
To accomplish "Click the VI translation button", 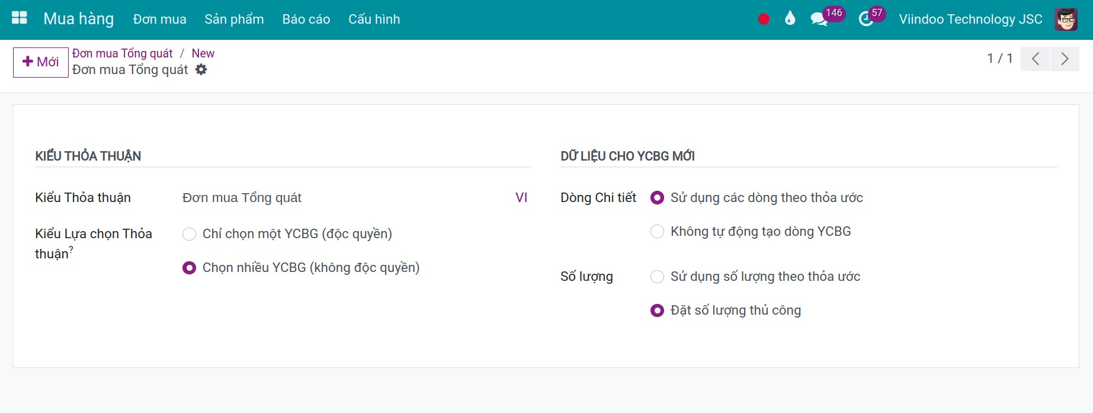I will coord(521,198).
